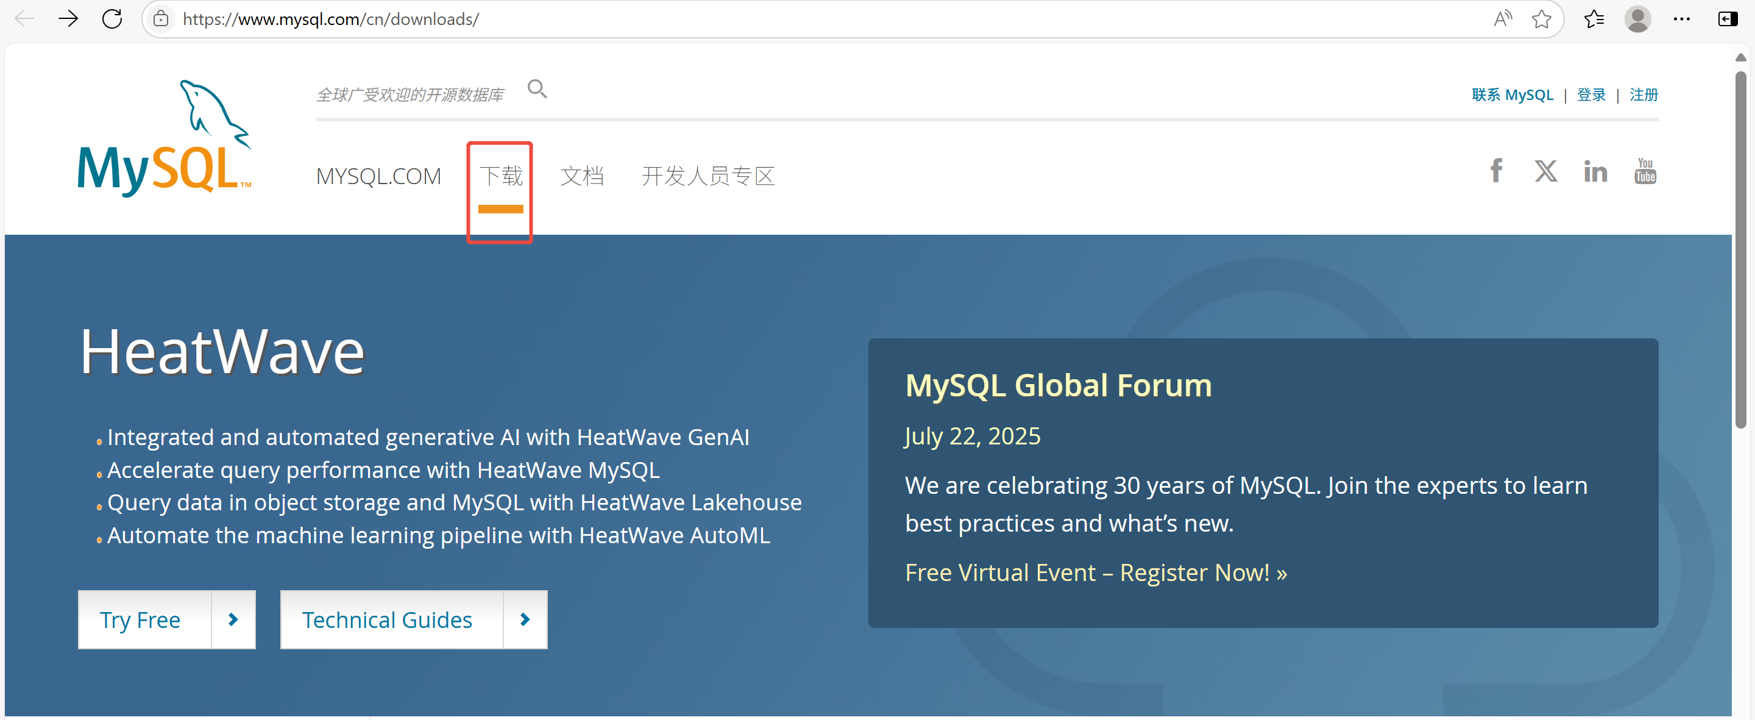Add page to favorites star icon

[1541, 19]
